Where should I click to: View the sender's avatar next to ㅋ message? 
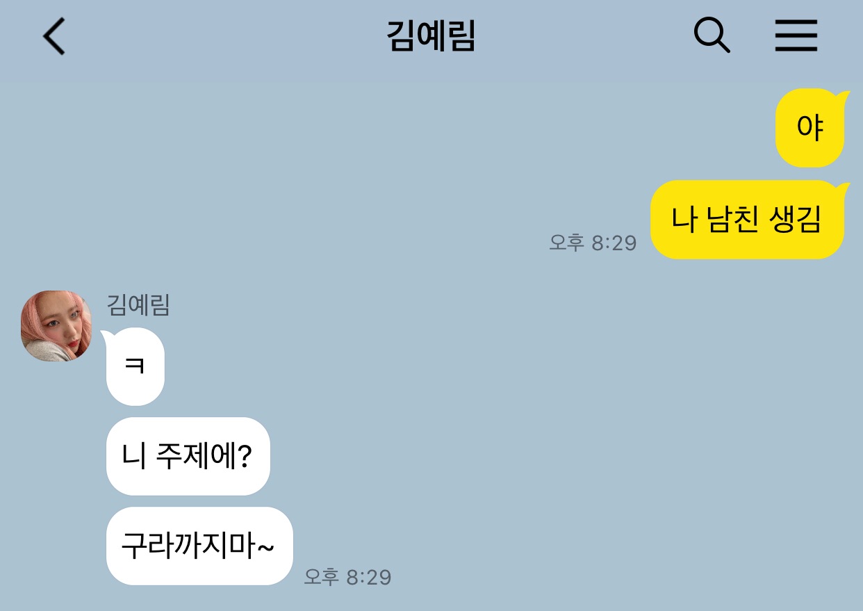pyautogui.click(x=56, y=326)
